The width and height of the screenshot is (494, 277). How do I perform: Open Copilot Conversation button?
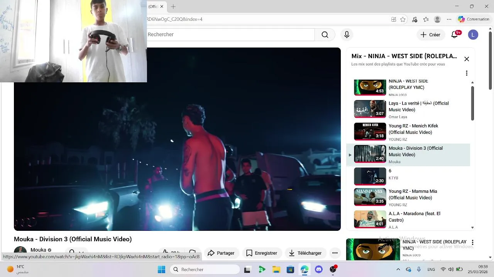pyautogui.click(x=474, y=19)
